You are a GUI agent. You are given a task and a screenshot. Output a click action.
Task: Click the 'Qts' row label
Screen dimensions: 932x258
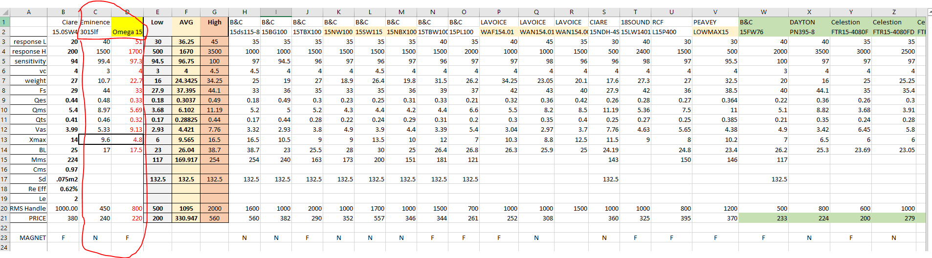point(29,119)
